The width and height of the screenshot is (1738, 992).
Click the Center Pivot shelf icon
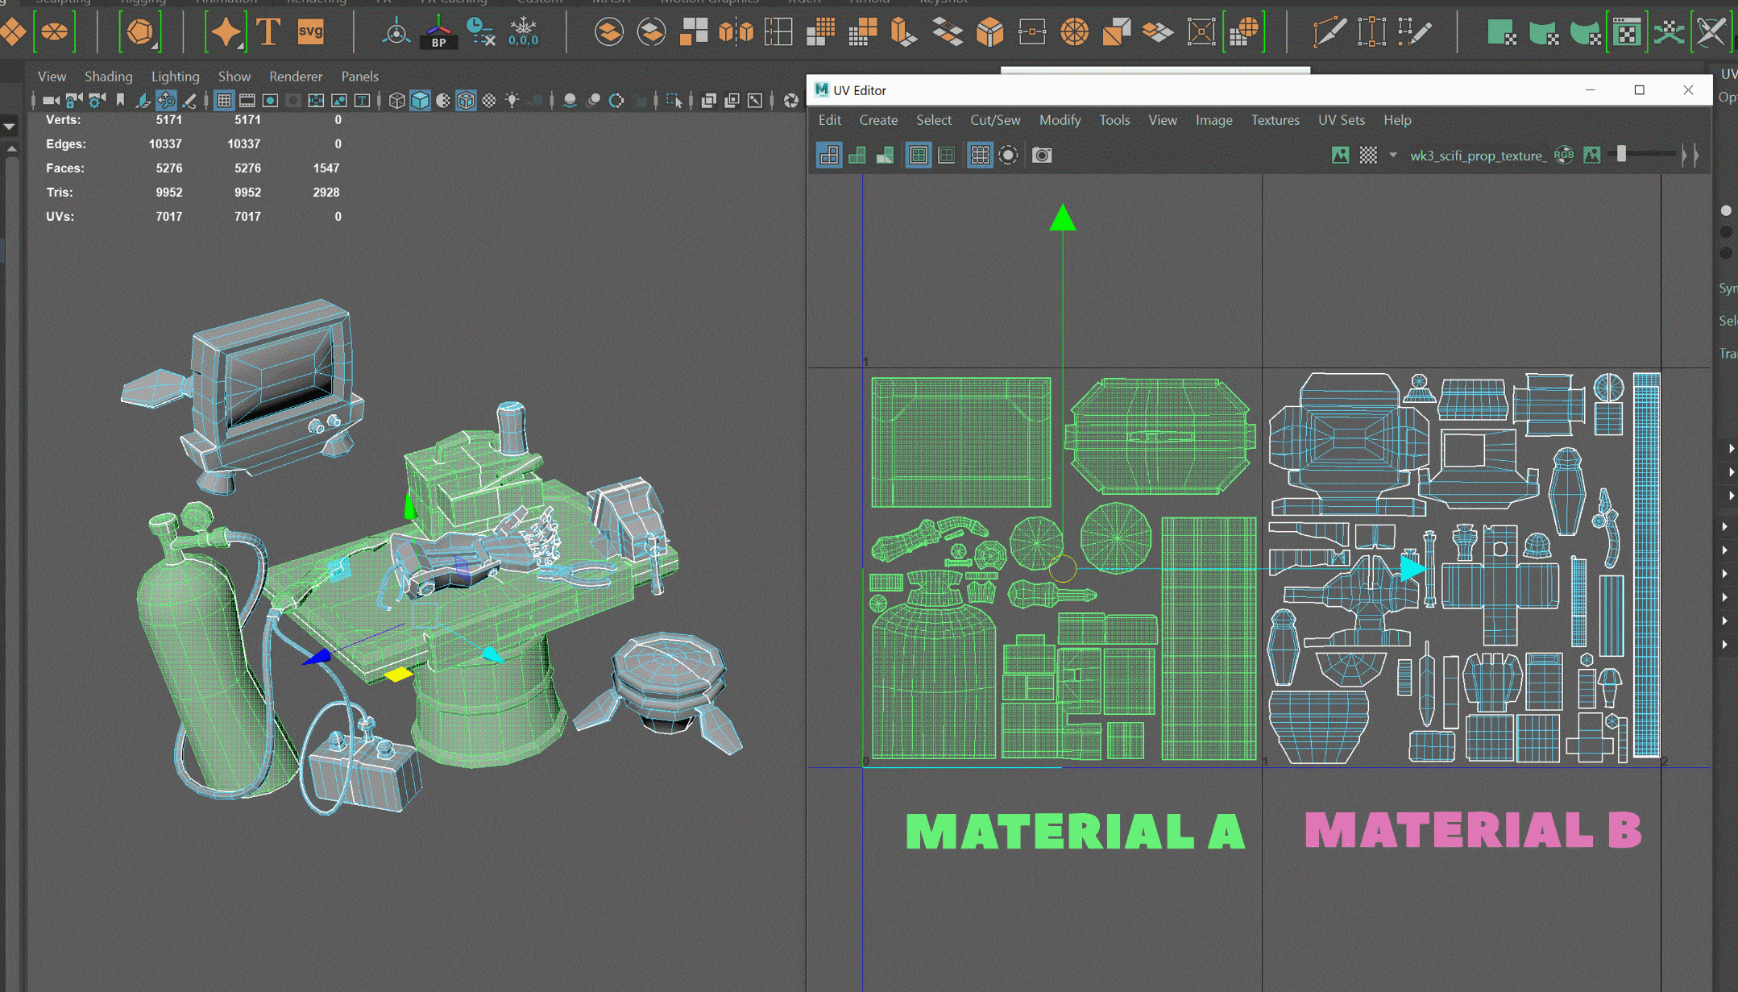point(396,32)
